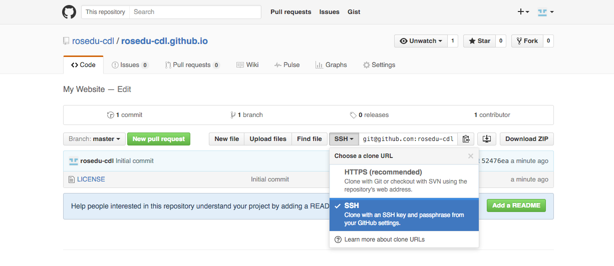Click the clone in Desktop icon
Image resolution: width=614 pixels, height=266 pixels.
[487, 139]
